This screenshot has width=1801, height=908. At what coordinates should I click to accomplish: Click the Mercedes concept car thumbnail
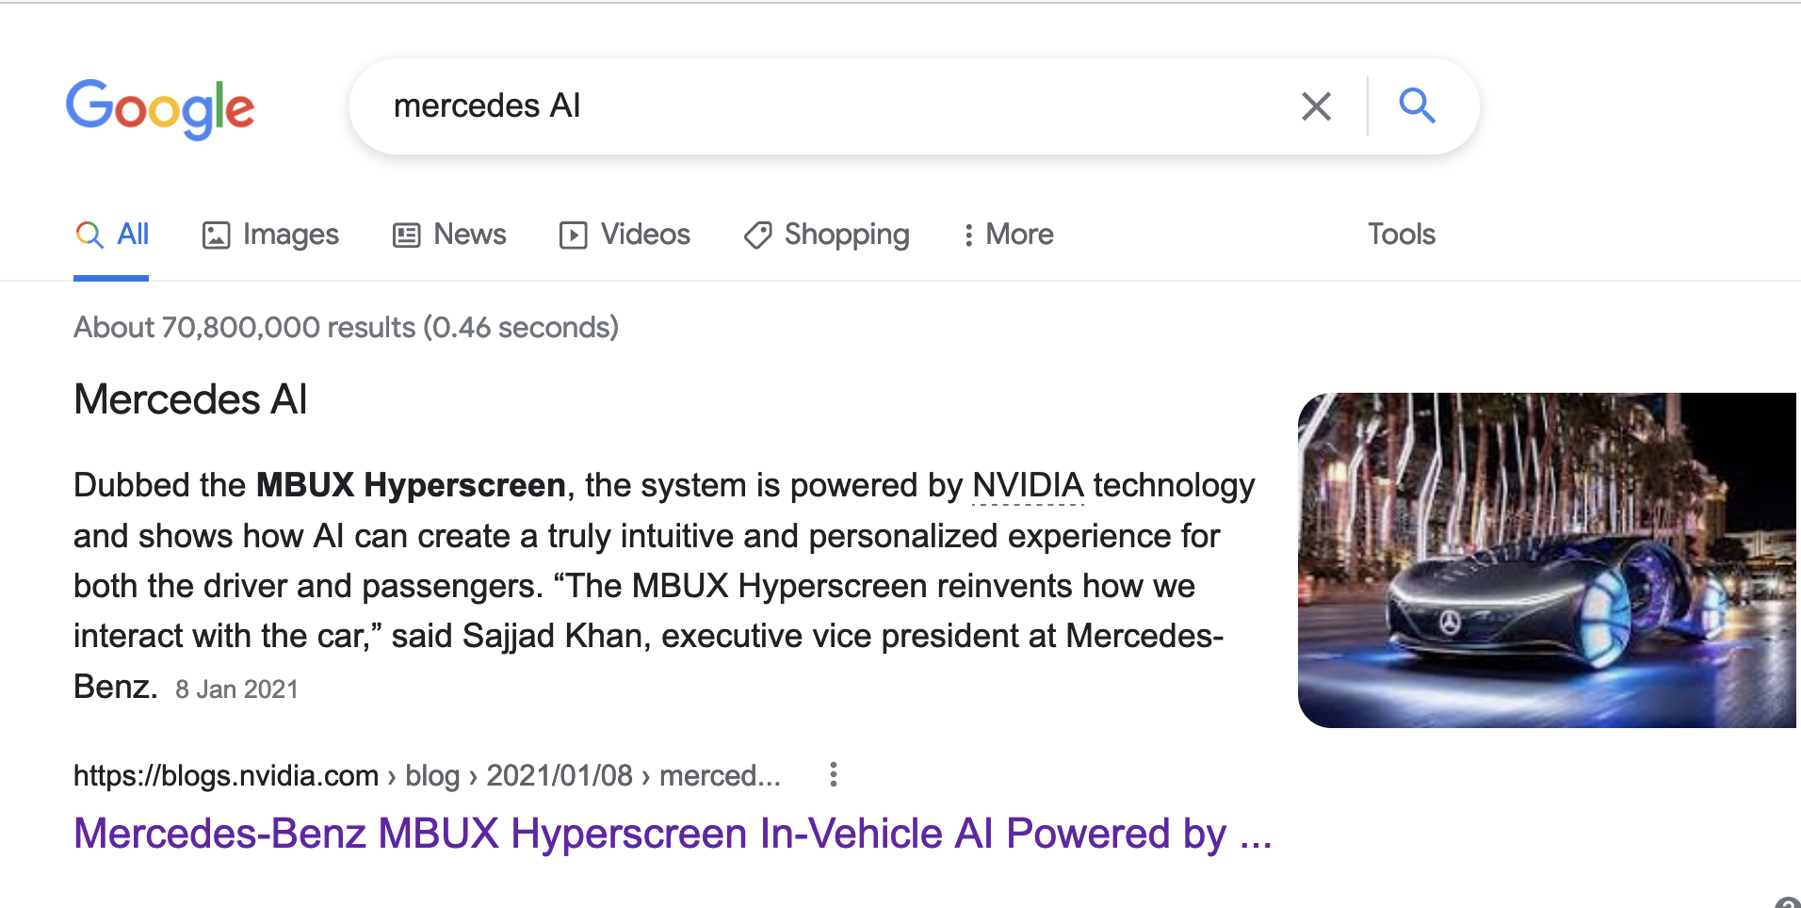1546,560
